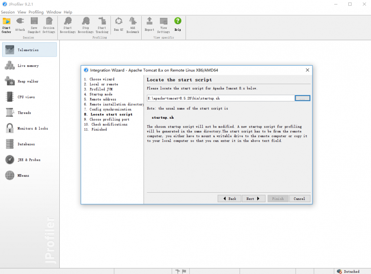The height and width of the screenshot is (274, 371).
Task: Click step "9. Choose profiling port"
Action: tap(107, 119)
